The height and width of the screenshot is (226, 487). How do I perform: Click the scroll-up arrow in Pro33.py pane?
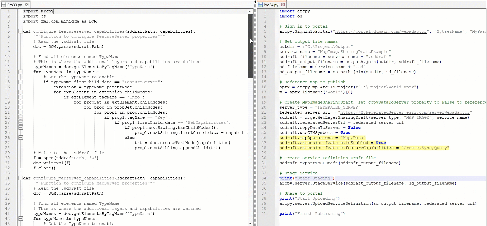pyautogui.click(x=250, y=11)
